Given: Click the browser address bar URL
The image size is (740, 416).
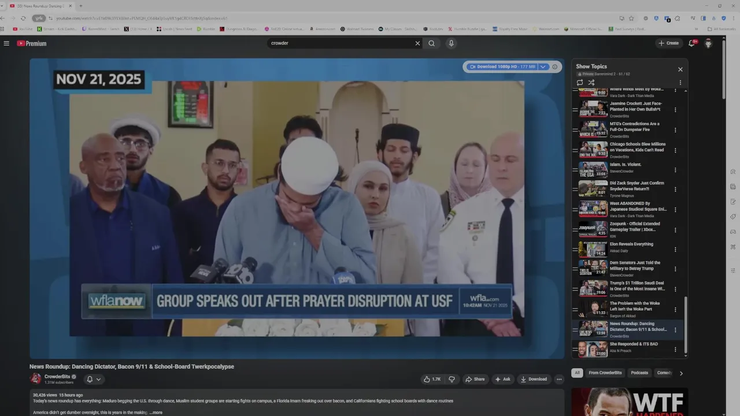Looking at the screenshot, I should pyautogui.click(x=142, y=18).
